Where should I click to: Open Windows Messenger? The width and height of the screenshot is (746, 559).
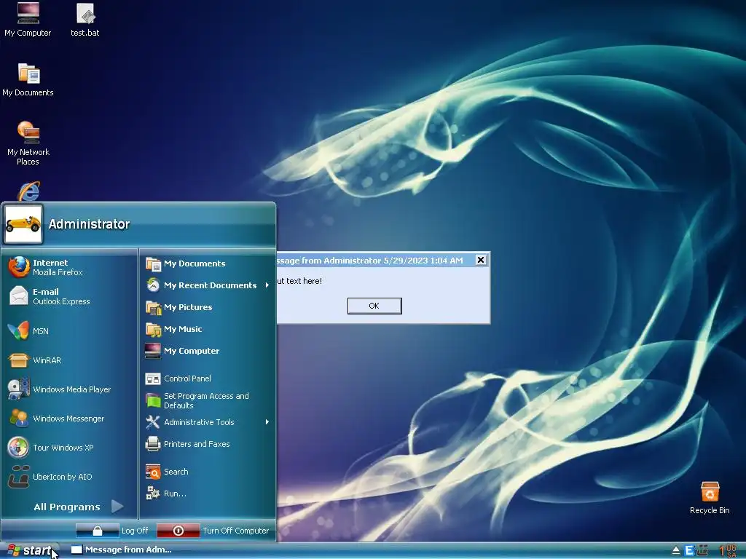point(70,419)
